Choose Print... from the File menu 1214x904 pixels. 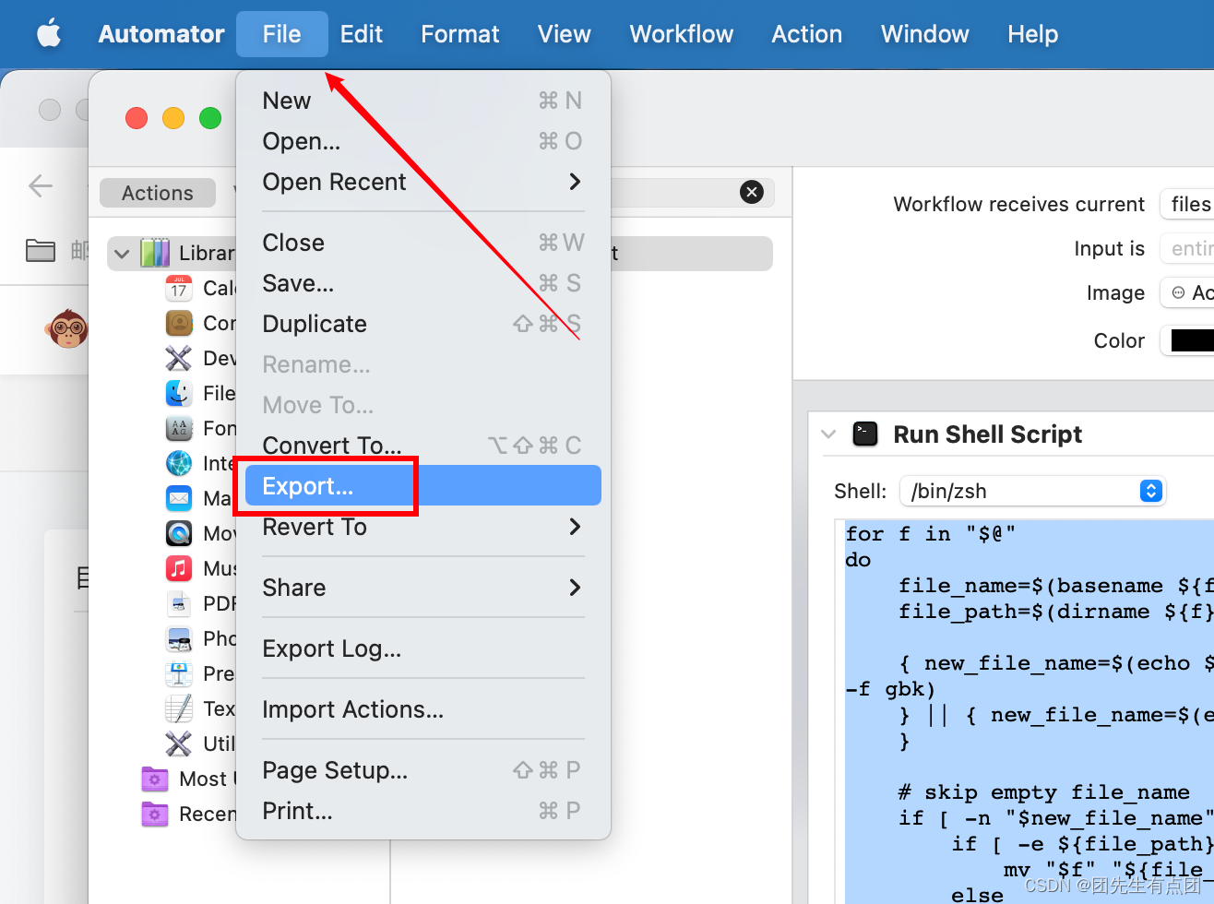pos(423,811)
